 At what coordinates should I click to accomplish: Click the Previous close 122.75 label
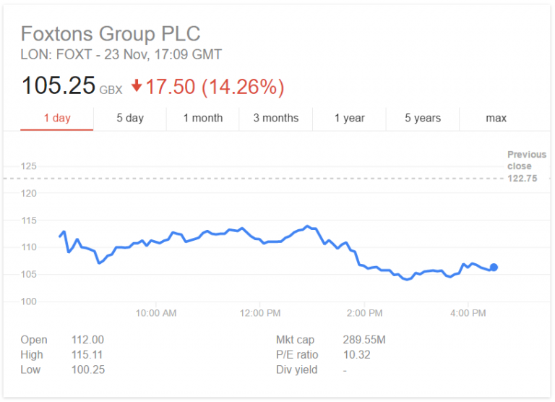click(x=526, y=166)
